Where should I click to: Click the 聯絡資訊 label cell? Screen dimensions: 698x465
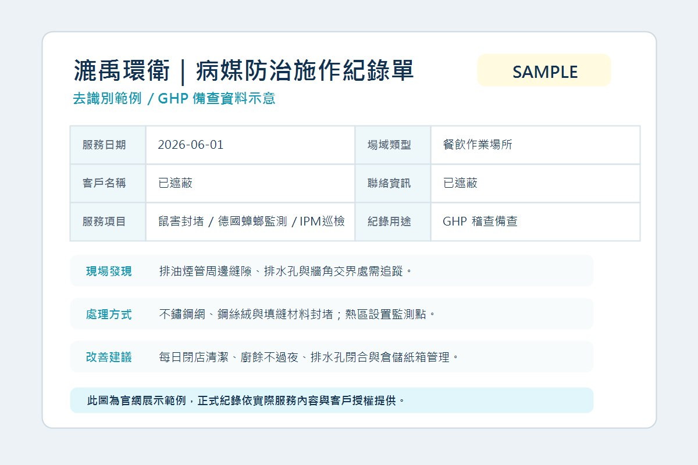tap(393, 183)
